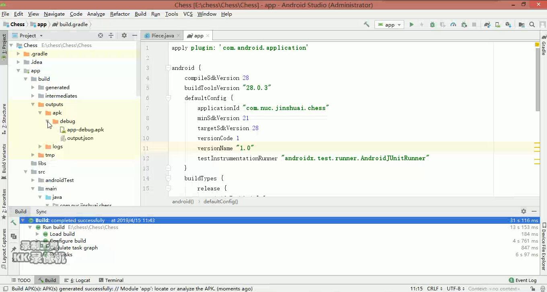Click the locate/scroll-from-source target icon
This screenshot has height=292, width=547.
[101, 35]
